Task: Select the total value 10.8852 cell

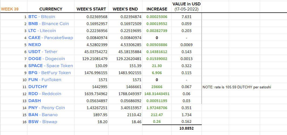Action: tap(186, 128)
